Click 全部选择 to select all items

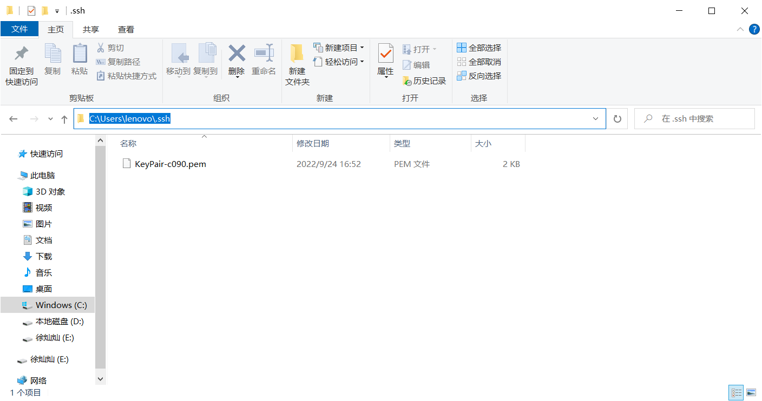click(x=479, y=48)
